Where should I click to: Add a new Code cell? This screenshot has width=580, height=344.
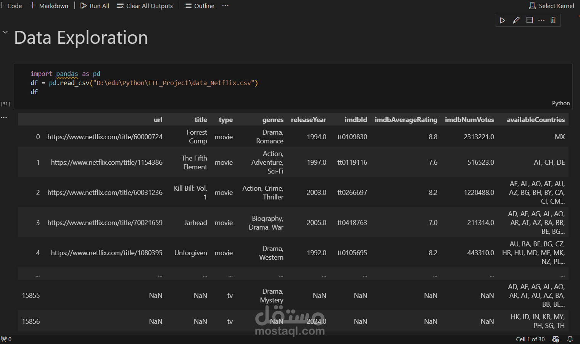pyautogui.click(x=11, y=6)
